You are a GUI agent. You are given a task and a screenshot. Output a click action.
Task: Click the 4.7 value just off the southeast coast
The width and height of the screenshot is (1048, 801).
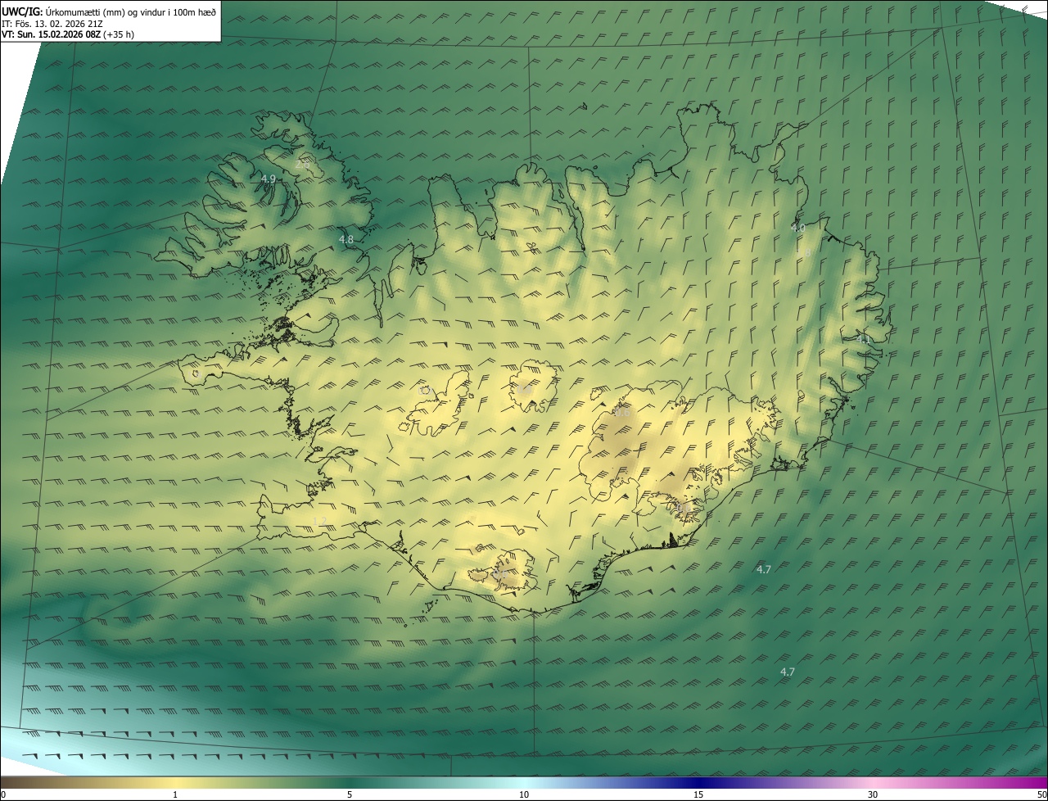pos(763,569)
